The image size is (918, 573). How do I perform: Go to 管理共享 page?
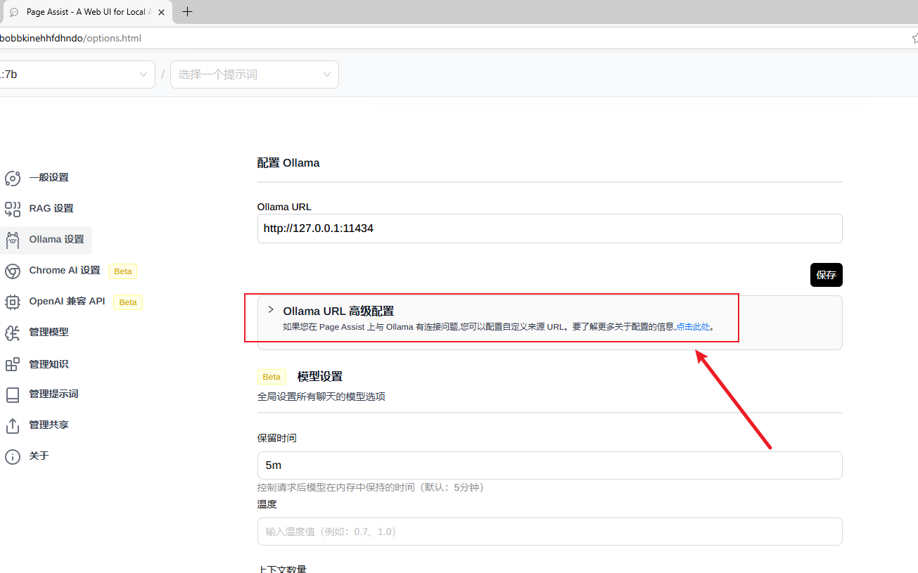tap(49, 425)
